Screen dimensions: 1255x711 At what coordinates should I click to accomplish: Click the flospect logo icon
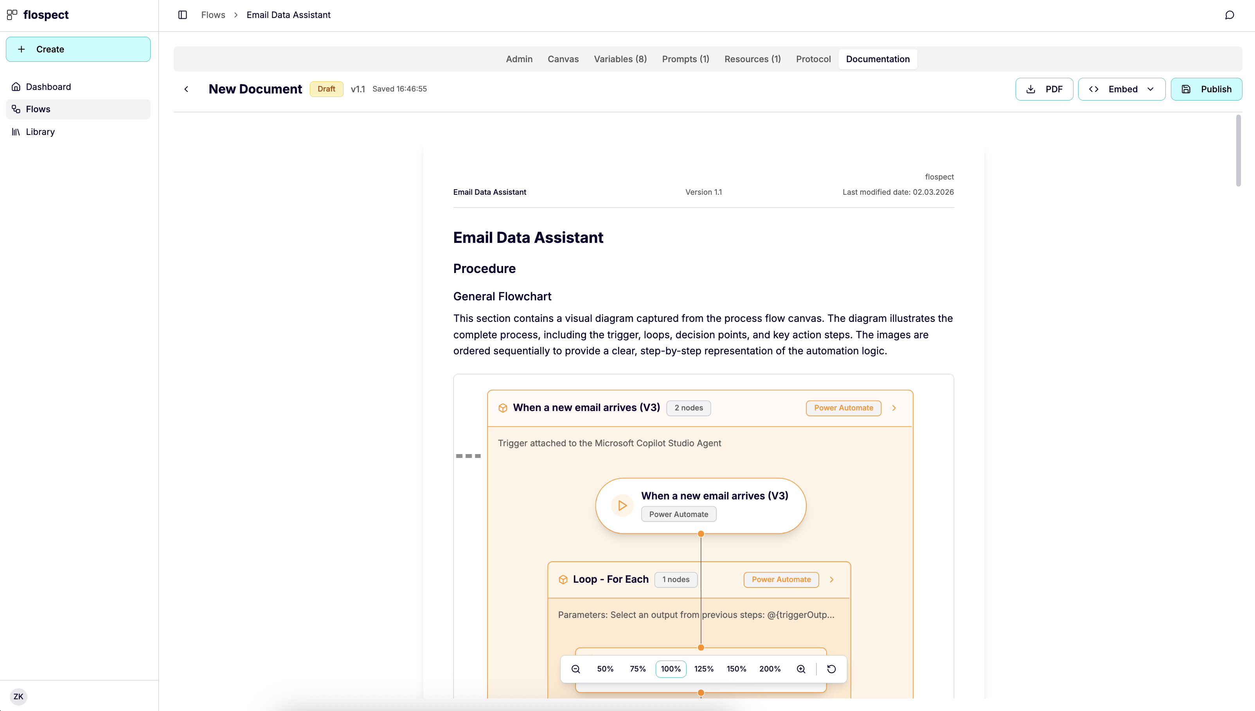click(x=12, y=14)
